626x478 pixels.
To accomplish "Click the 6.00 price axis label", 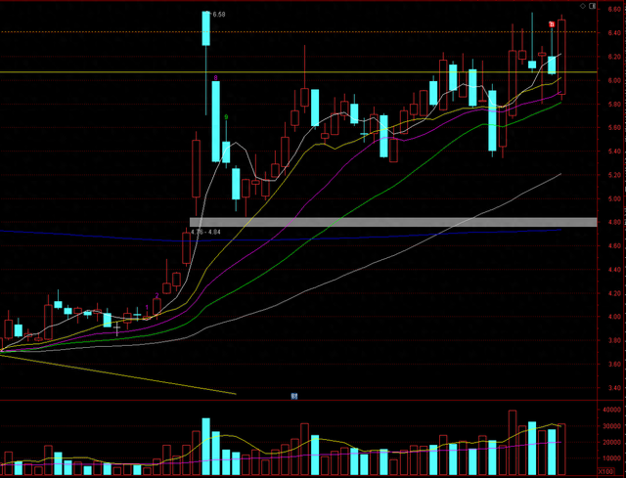I will coord(613,80).
